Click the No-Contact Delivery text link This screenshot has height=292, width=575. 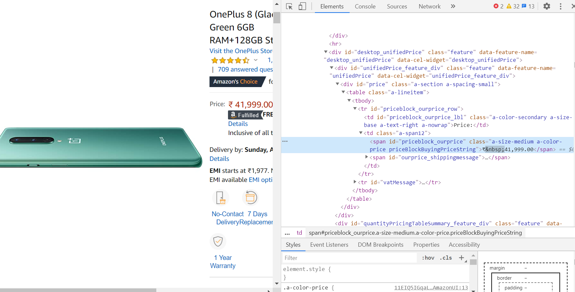[x=228, y=218]
